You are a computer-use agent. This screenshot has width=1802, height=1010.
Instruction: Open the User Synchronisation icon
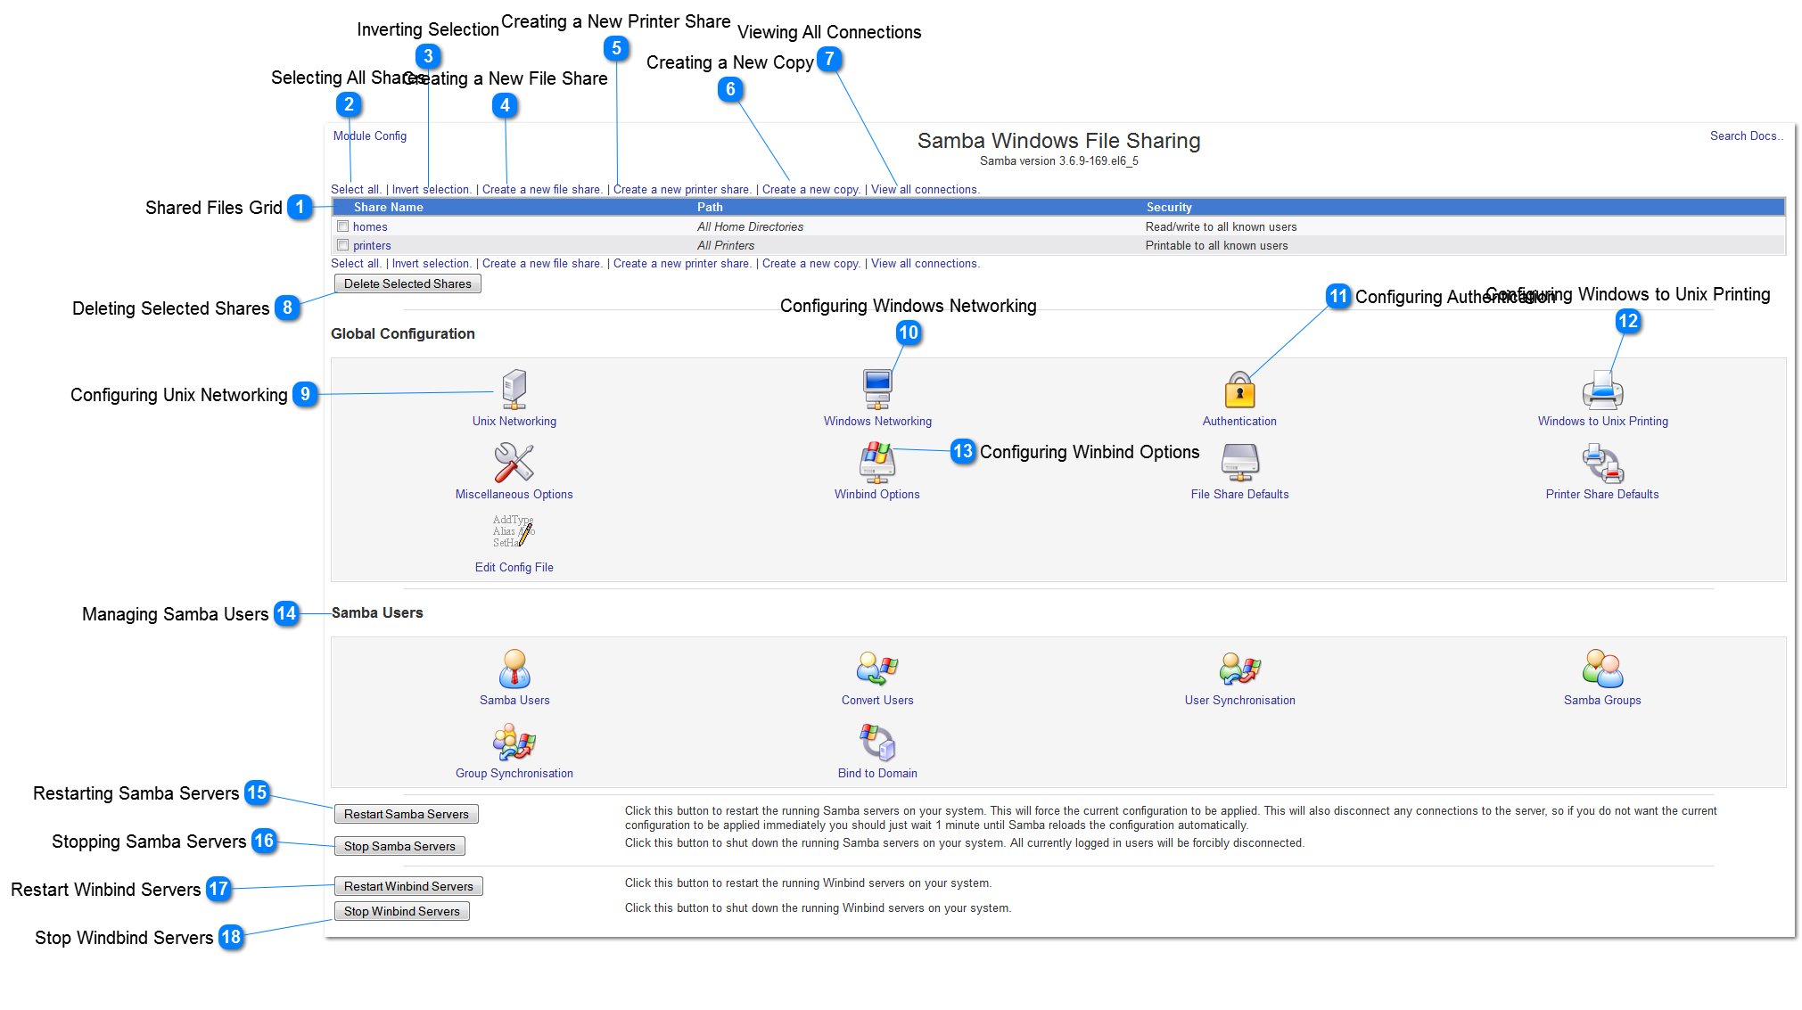click(1239, 669)
